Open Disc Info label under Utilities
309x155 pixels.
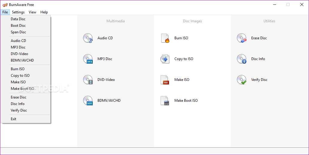coord(258,59)
